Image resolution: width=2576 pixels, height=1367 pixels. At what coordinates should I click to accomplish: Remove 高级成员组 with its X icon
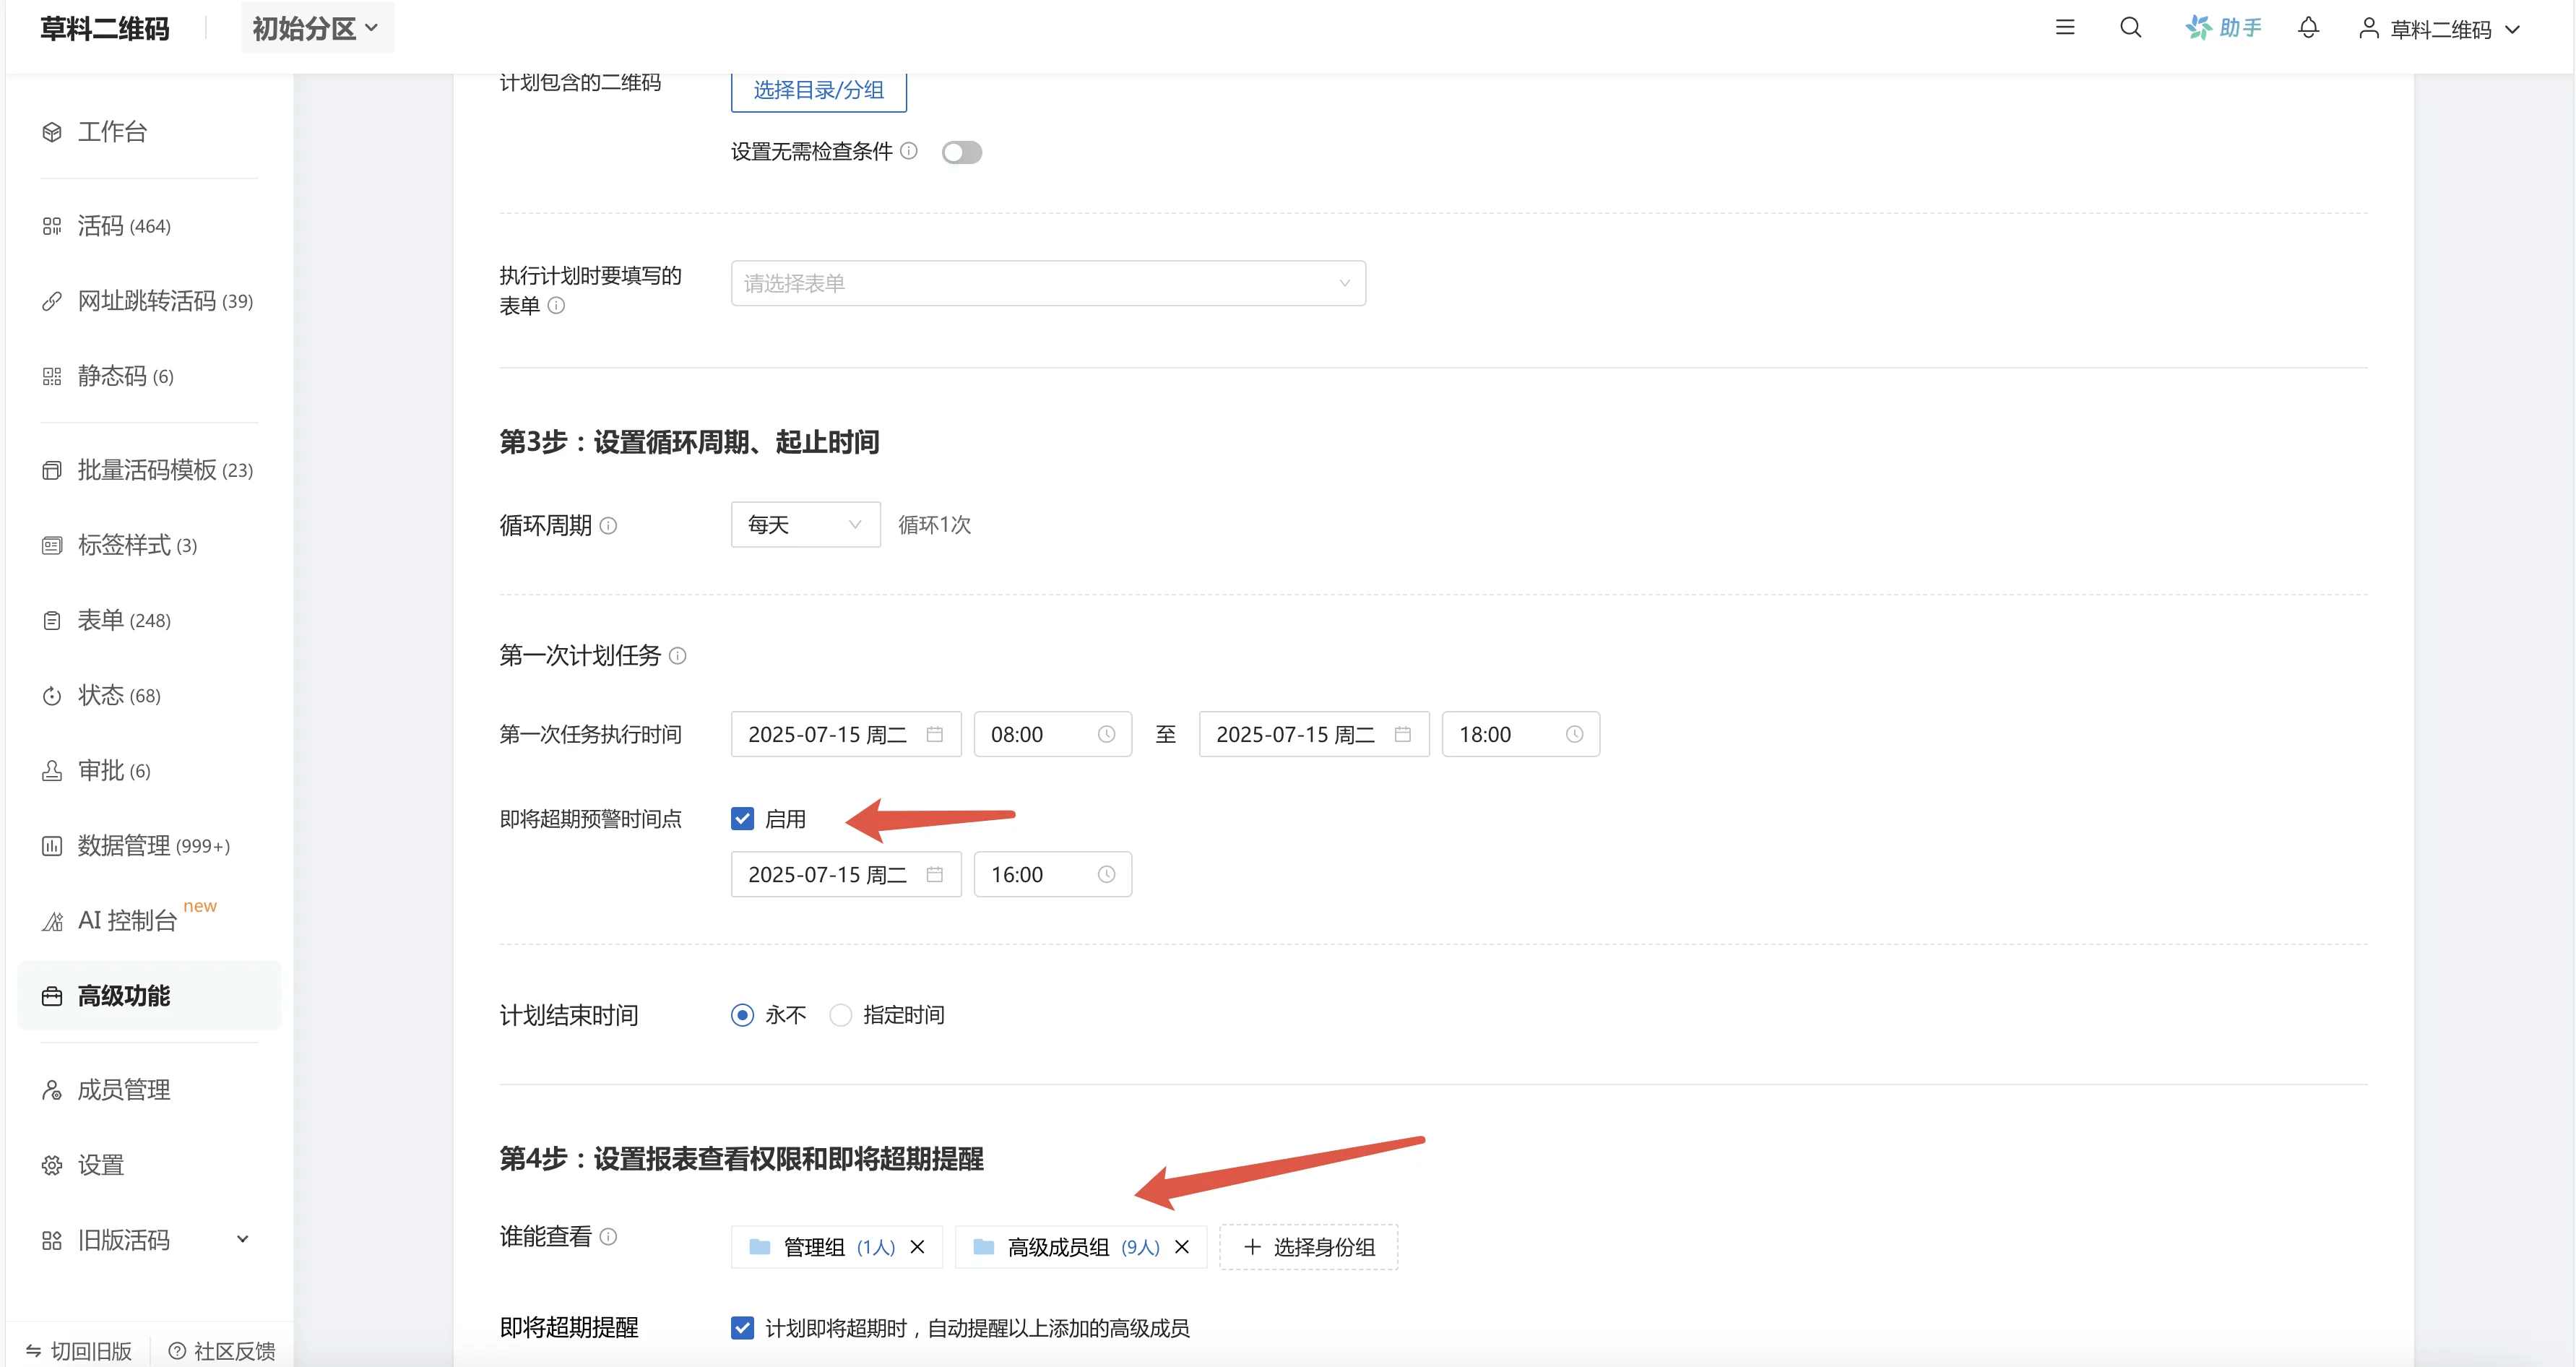click(1182, 1247)
